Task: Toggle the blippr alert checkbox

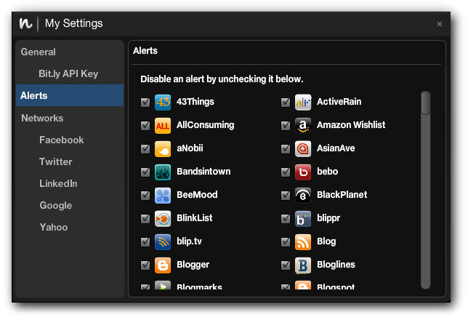Action: coord(286,219)
